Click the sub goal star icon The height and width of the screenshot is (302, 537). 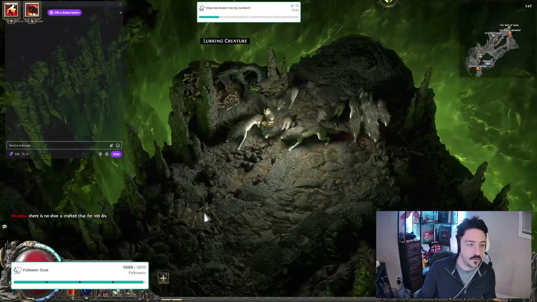[202, 8]
